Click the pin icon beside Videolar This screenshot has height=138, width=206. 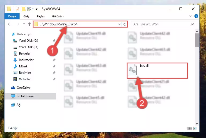54,79
